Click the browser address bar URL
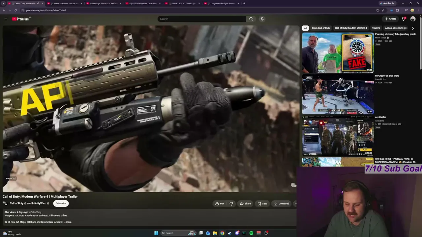This screenshot has height=237, width=422. [x=46, y=10]
